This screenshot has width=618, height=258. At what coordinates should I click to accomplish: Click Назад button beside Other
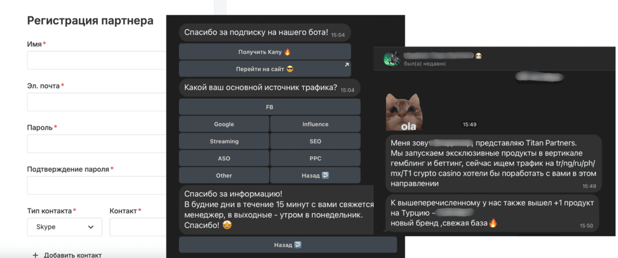(x=315, y=175)
